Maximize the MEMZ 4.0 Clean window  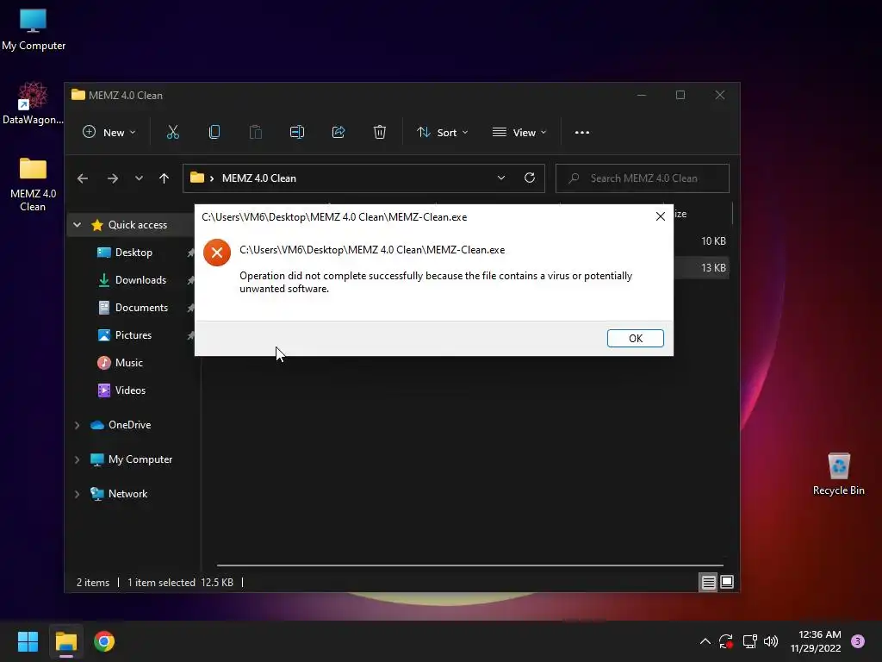(x=680, y=95)
